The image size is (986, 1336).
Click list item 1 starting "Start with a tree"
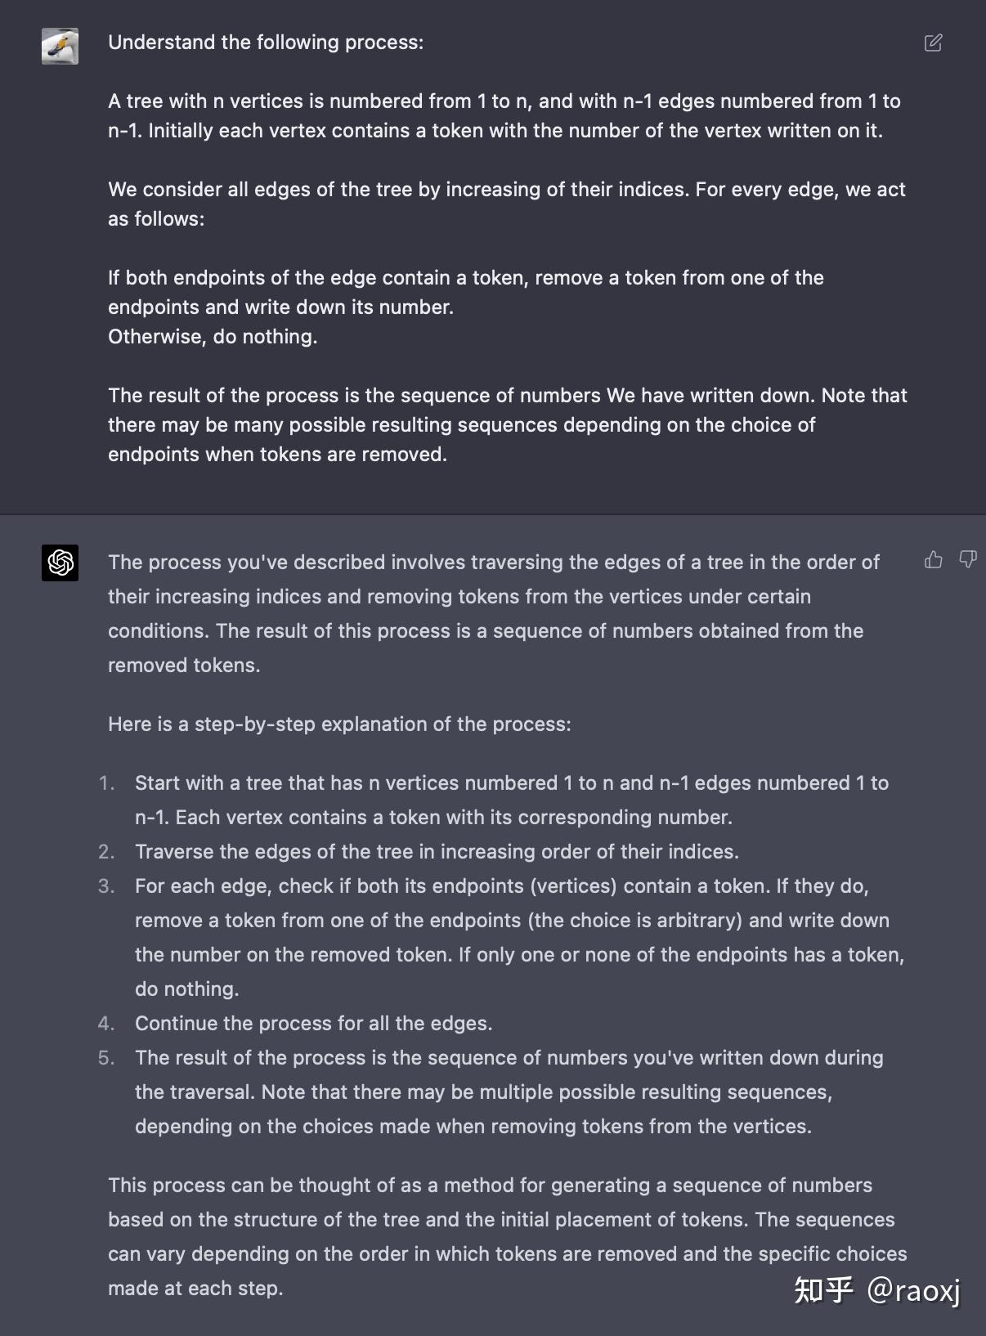click(511, 800)
